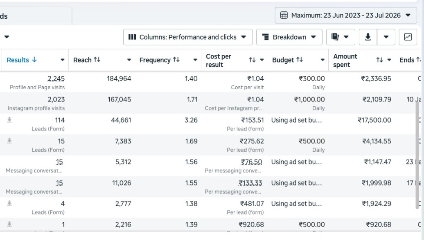Click amount spent ₹1,999.98
Viewport: 424px width, 240px height.
tap(377, 183)
